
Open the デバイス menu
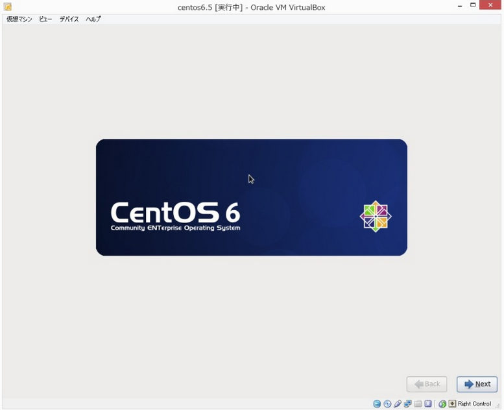point(69,19)
